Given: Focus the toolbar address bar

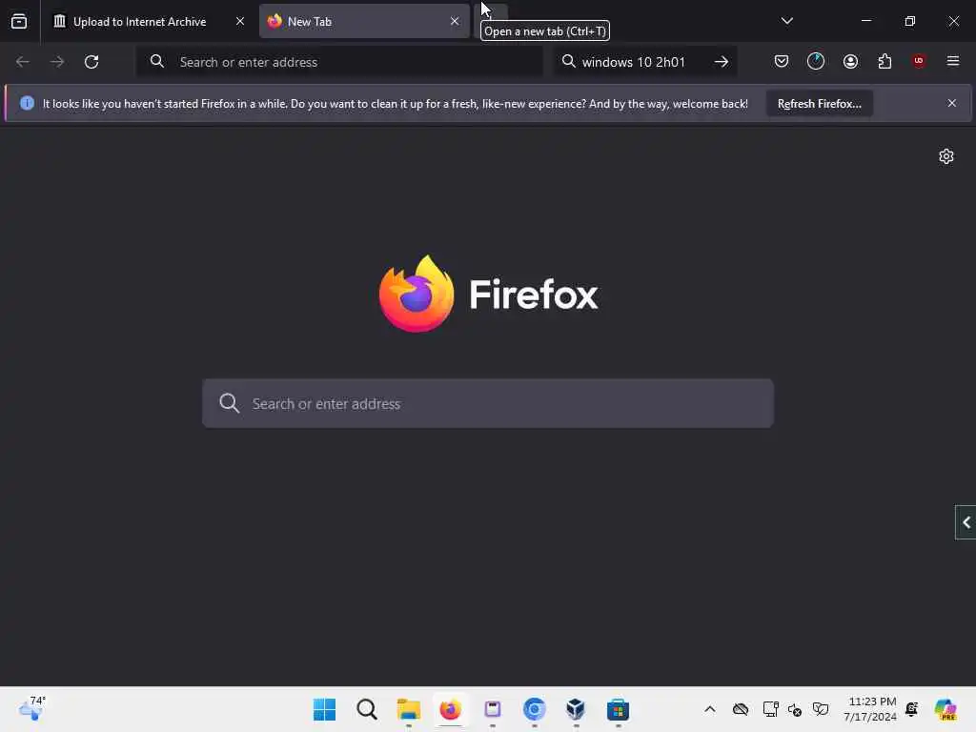Looking at the screenshot, I should coord(339,62).
